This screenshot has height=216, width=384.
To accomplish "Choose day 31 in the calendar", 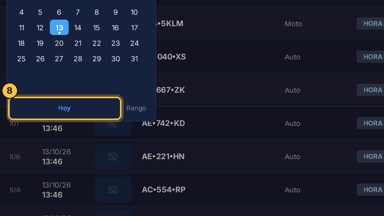I will click(x=134, y=59).
